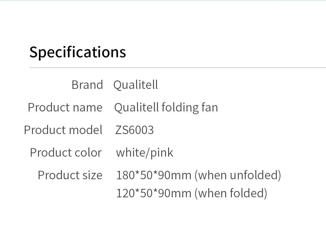Click the word 'pink' in color value
The height and width of the screenshot is (244, 326).
161,153
